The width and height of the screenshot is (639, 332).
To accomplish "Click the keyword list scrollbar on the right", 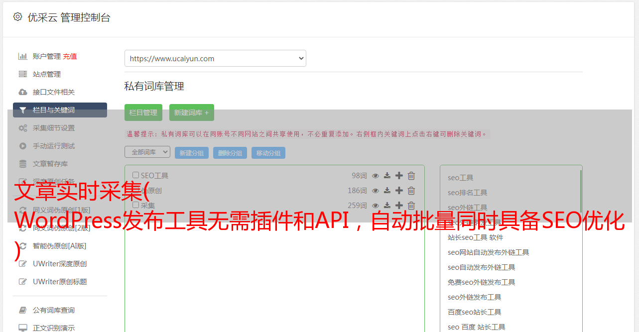I will pyautogui.click(x=581, y=192).
